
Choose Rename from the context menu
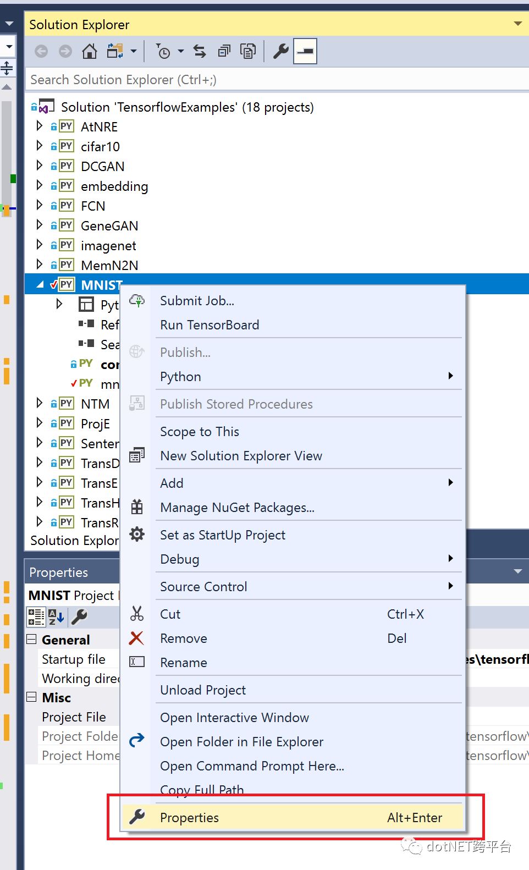(x=293, y=663)
